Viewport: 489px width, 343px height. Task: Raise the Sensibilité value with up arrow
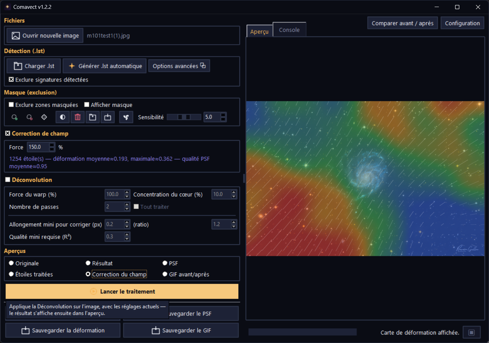(223, 115)
